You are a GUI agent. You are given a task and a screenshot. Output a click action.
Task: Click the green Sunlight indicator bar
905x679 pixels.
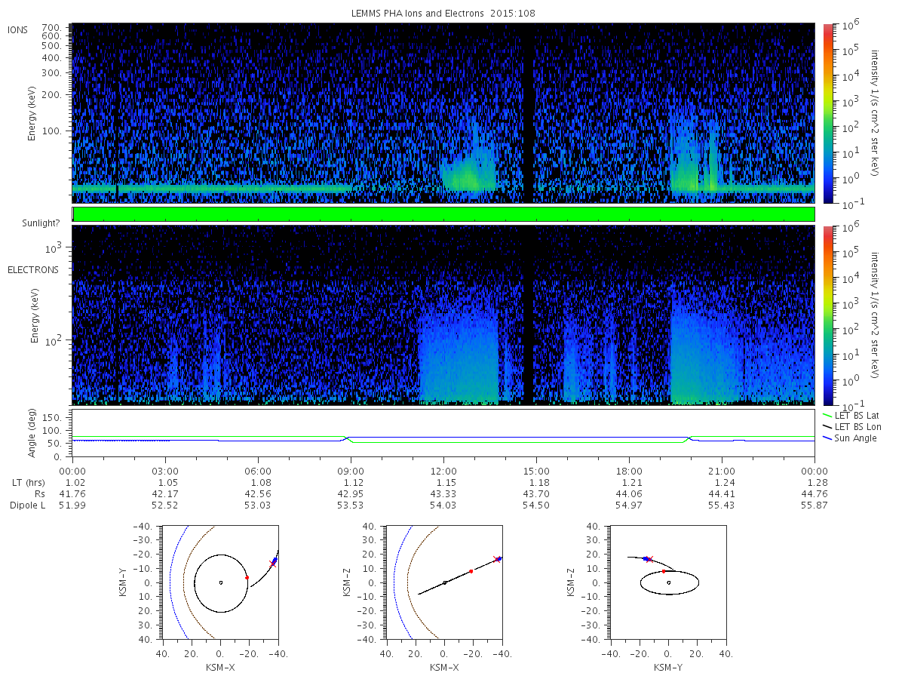(x=443, y=214)
